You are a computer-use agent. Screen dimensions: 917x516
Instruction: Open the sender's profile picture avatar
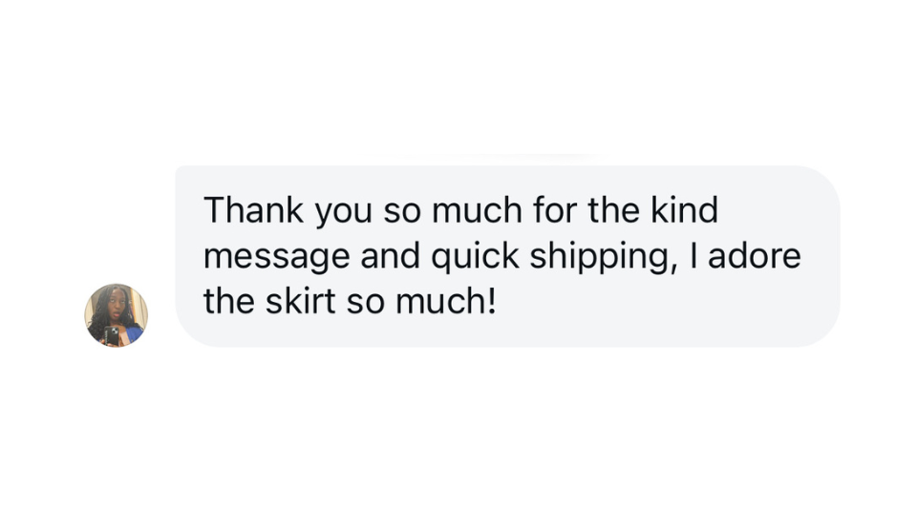pyautogui.click(x=116, y=315)
